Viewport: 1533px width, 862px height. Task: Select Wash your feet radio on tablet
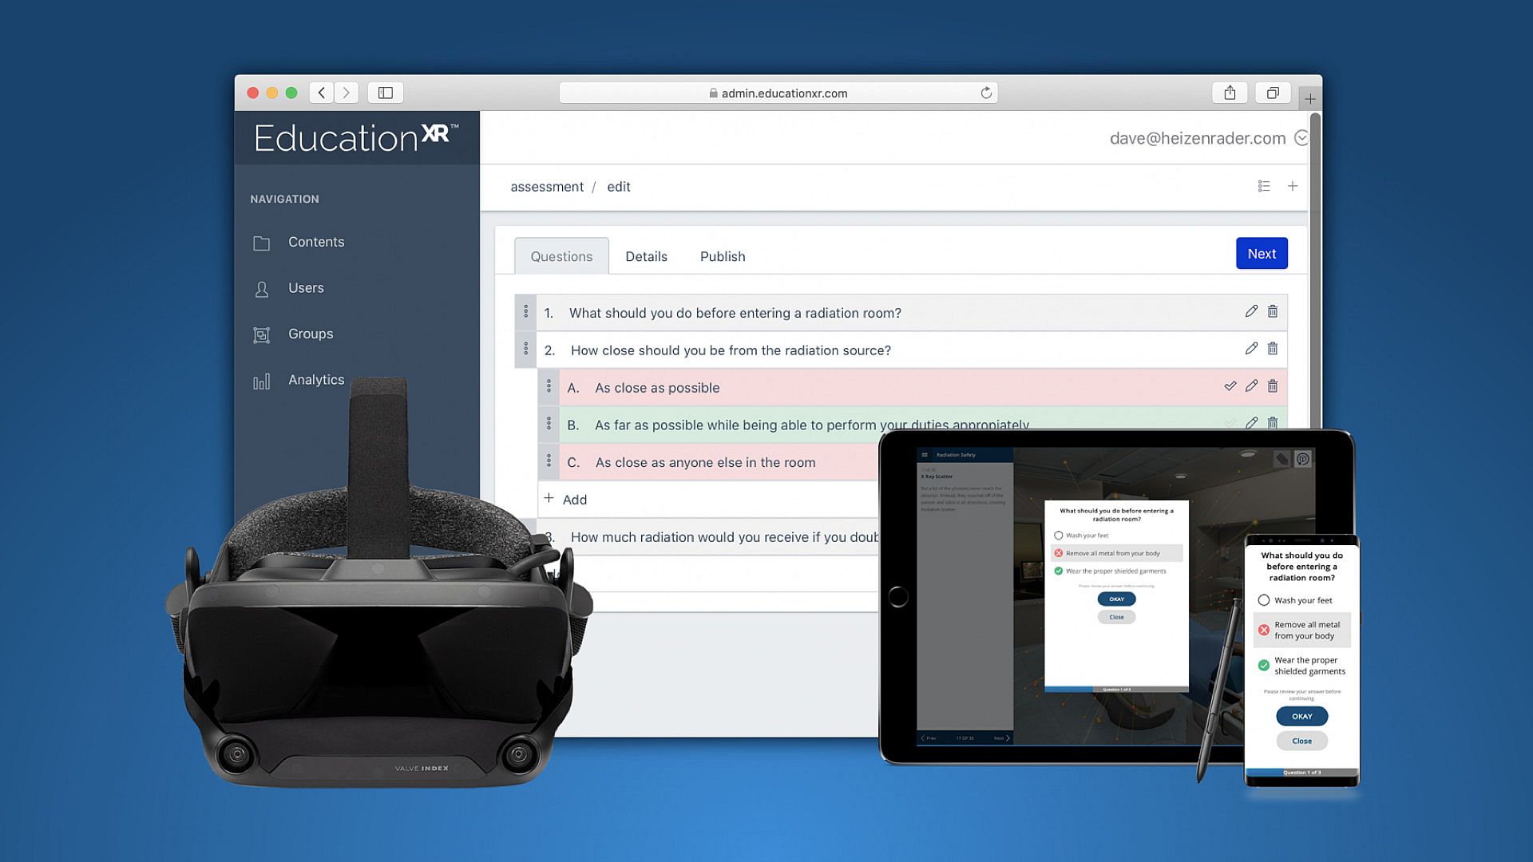pos(1059,536)
